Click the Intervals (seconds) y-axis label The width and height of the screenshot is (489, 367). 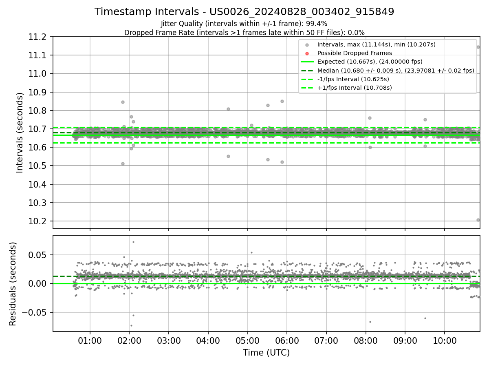pyautogui.click(x=20, y=133)
